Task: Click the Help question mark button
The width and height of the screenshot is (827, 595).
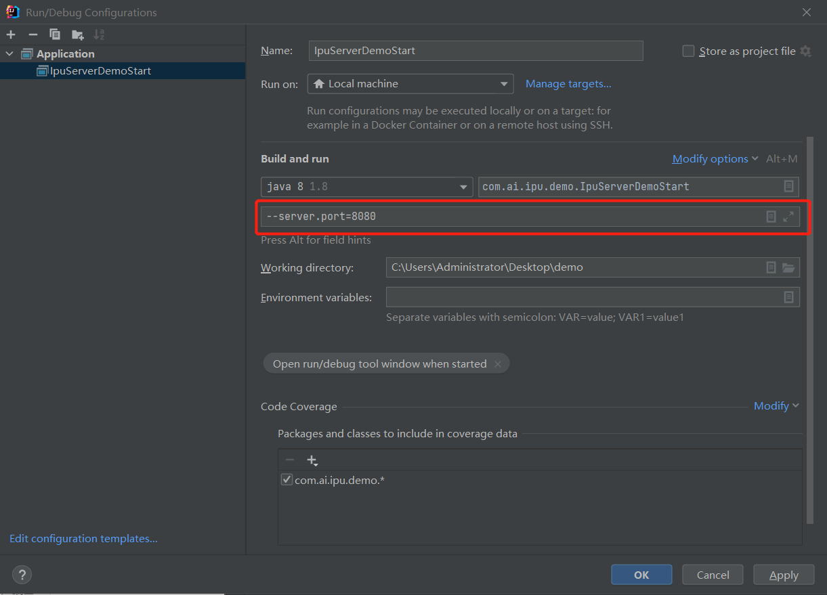Action: 22,575
